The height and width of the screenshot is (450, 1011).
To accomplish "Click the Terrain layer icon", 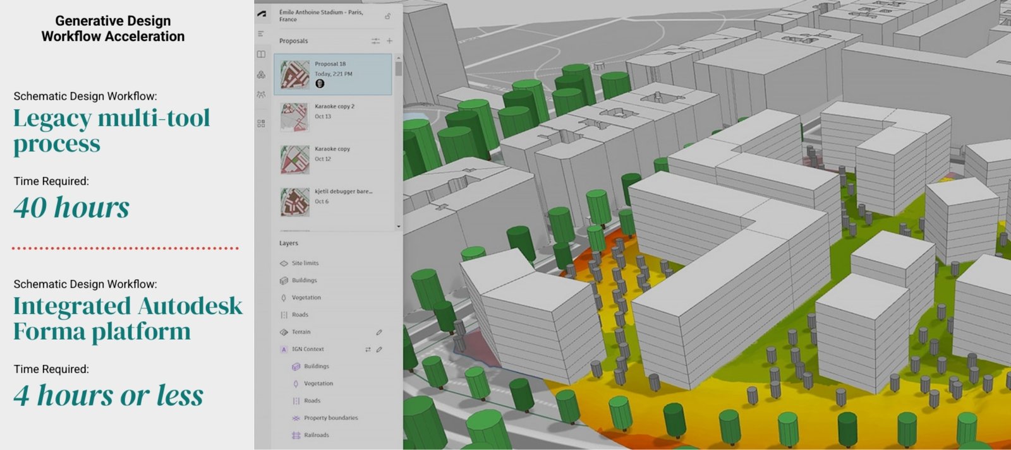I will coord(284,332).
